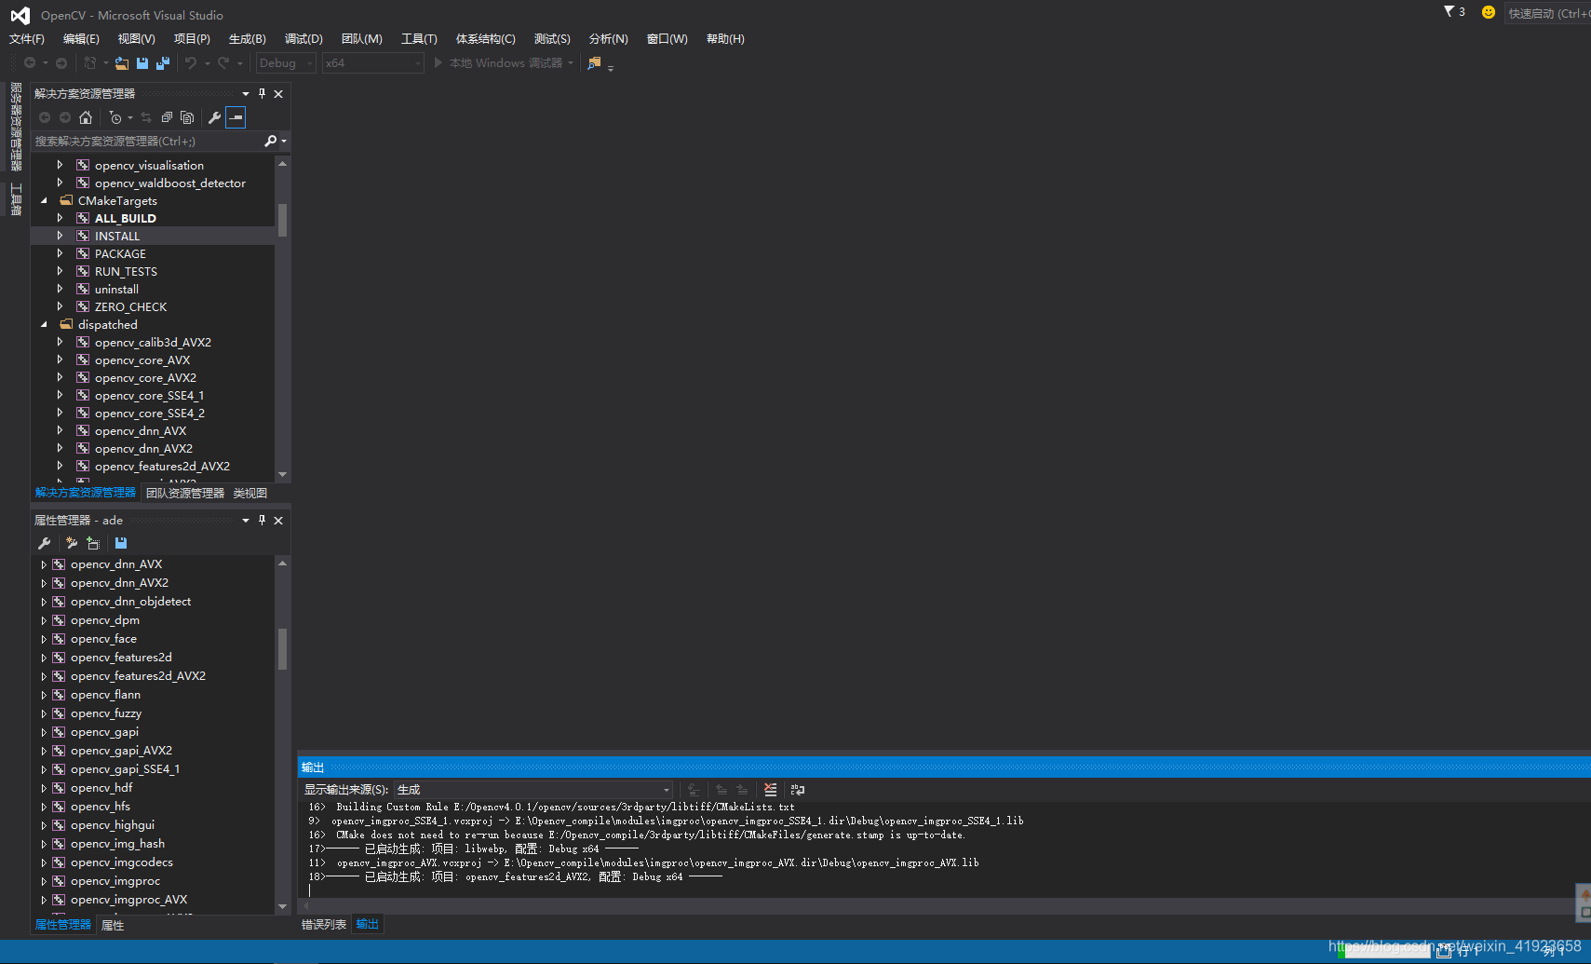
Task: Click Collapse All icon in Solution Explorer
Action: 167,117
